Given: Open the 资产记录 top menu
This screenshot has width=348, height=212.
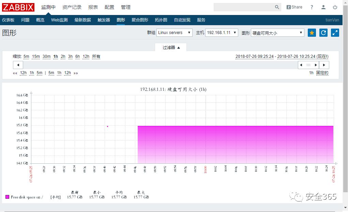Looking at the screenshot, I should tap(72, 7).
